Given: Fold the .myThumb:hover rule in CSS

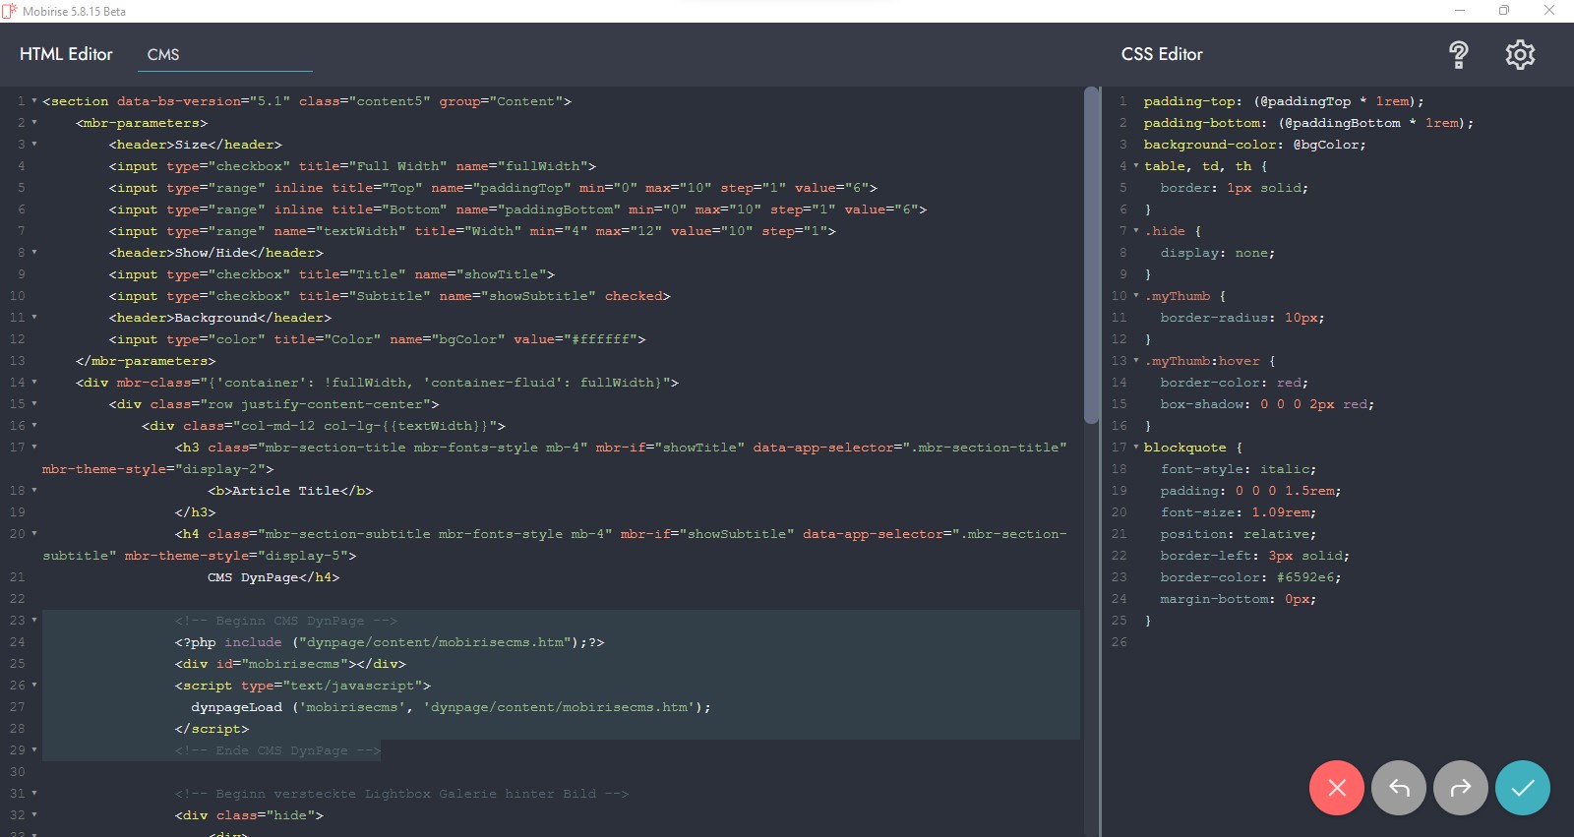Looking at the screenshot, I should point(1136,361).
